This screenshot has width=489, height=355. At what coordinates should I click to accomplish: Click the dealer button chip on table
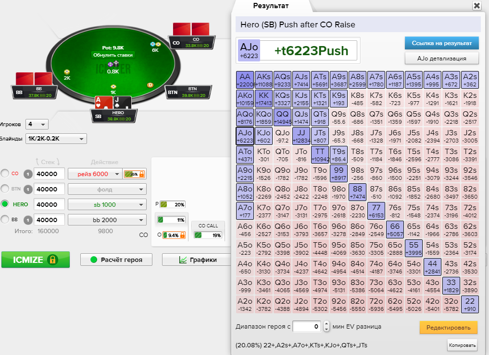tap(150, 85)
